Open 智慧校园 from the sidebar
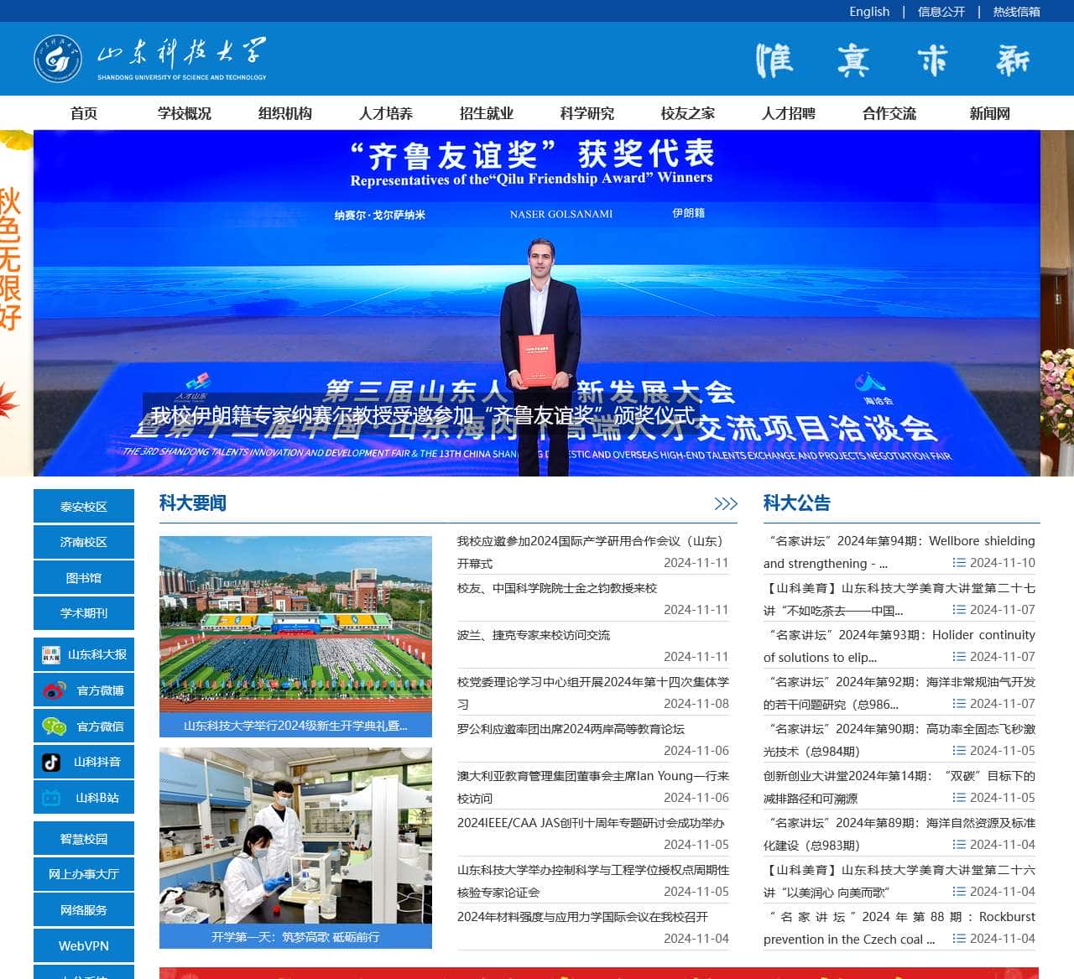 [83, 838]
